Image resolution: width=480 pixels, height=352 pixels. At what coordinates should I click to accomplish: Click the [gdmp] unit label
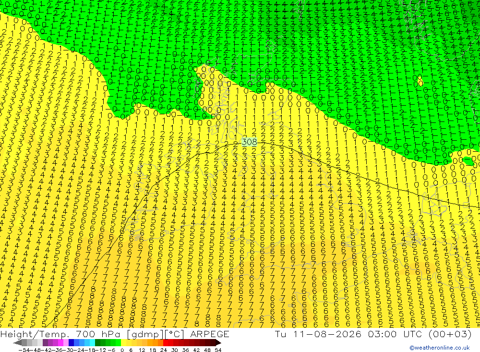pyautogui.click(x=145, y=334)
